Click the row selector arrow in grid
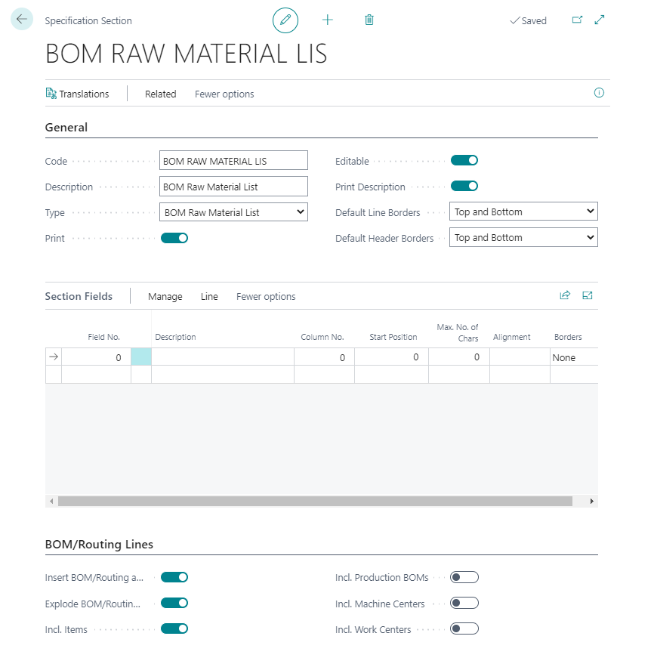Screen dimensions: 654x667 click(54, 357)
